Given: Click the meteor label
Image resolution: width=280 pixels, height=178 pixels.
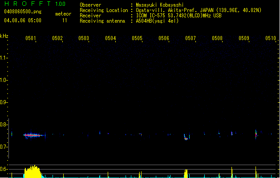Looking at the screenshot, I should pyautogui.click(x=63, y=14).
